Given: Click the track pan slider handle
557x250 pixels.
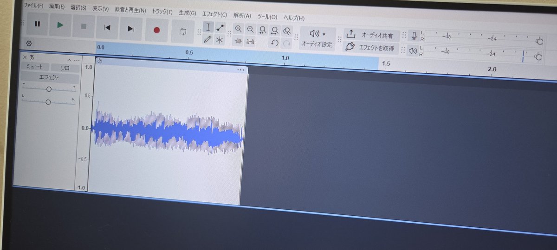Looking at the screenshot, I should pyautogui.click(x=48, y=102).
